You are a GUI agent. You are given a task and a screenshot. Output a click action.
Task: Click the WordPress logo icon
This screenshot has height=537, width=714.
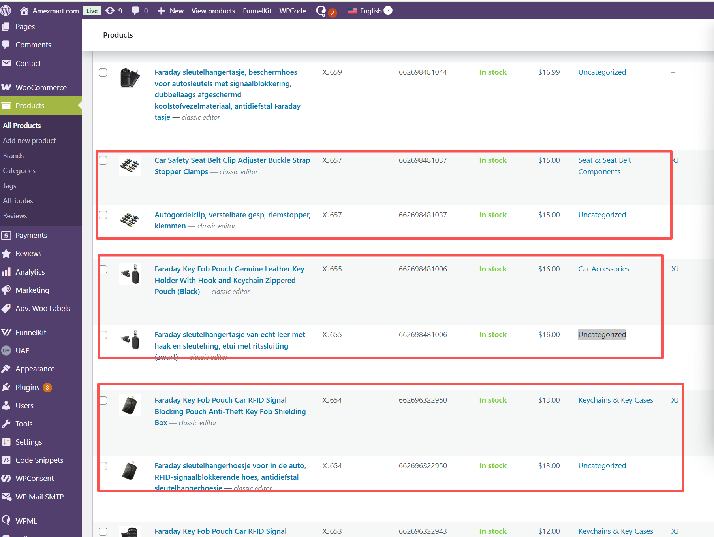tap(6, 11)
